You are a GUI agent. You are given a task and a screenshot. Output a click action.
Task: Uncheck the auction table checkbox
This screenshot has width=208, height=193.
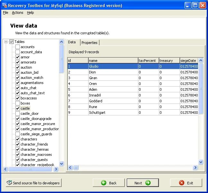18,67
